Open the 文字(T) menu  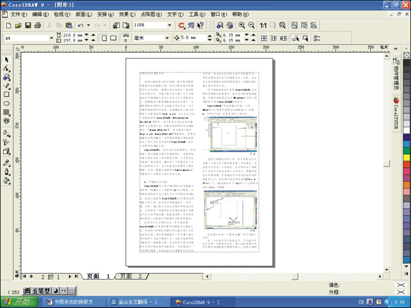[x=175, y=15]
